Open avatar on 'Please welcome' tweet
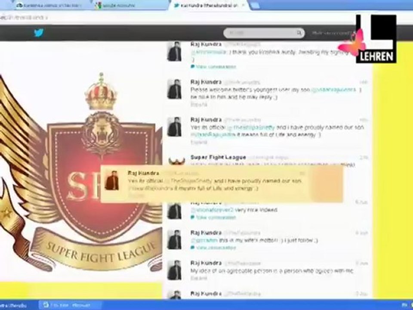The height and width of the screenshot is (310, 413). point(174,89)
